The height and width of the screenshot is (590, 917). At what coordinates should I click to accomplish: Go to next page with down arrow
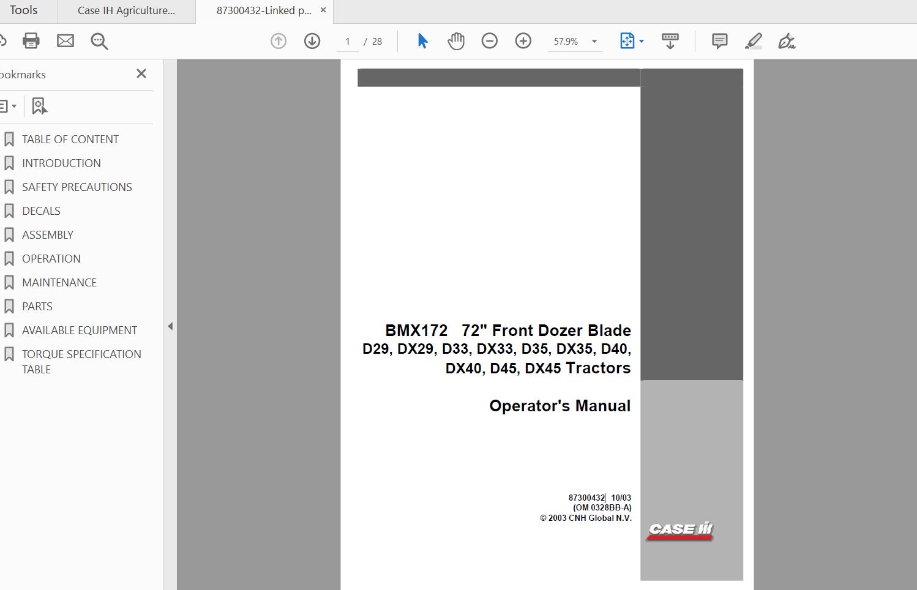[312, 41]
